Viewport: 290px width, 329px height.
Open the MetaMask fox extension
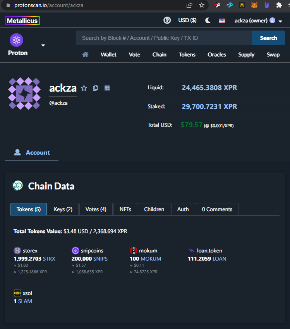tap(254, 5)
